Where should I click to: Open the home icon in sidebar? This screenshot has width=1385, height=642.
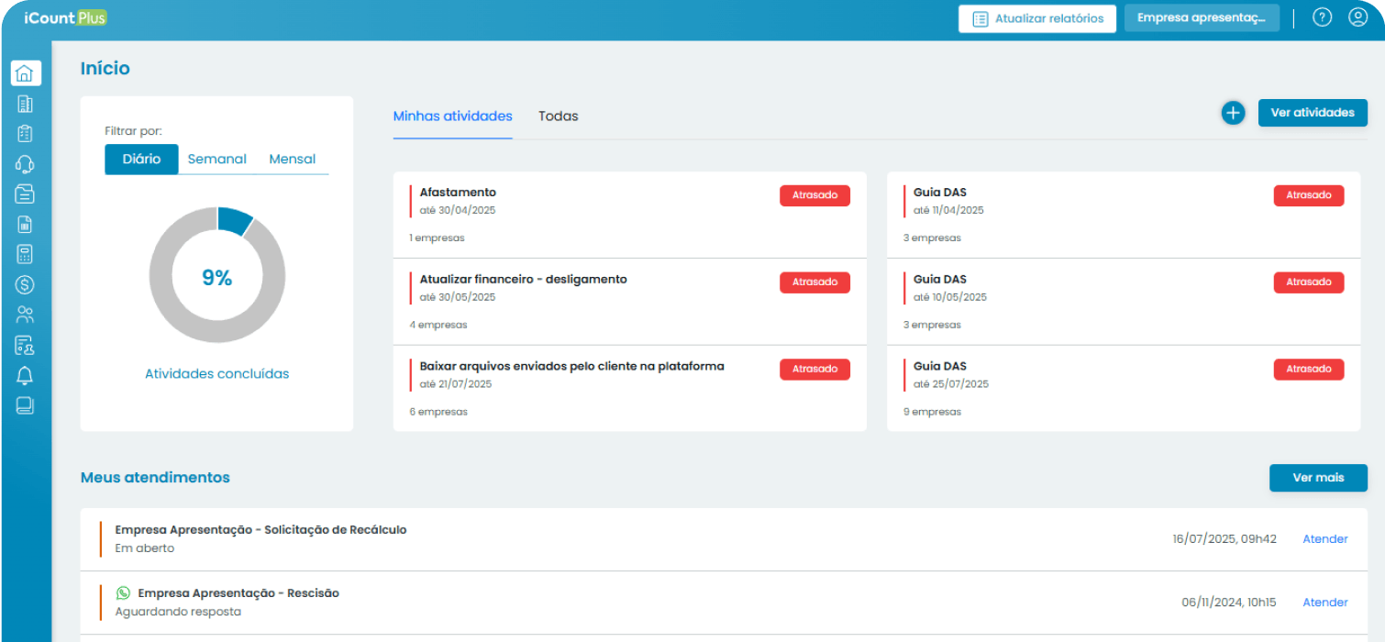click(x=25, y=73)
